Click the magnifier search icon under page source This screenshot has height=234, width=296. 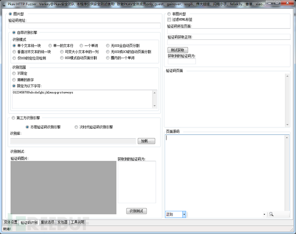point(271,214)
